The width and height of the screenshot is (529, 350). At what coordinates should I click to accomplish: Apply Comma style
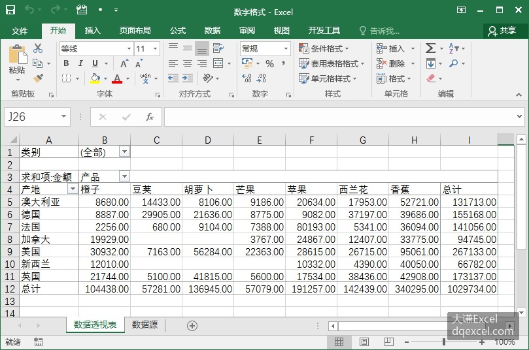(283, 63)
